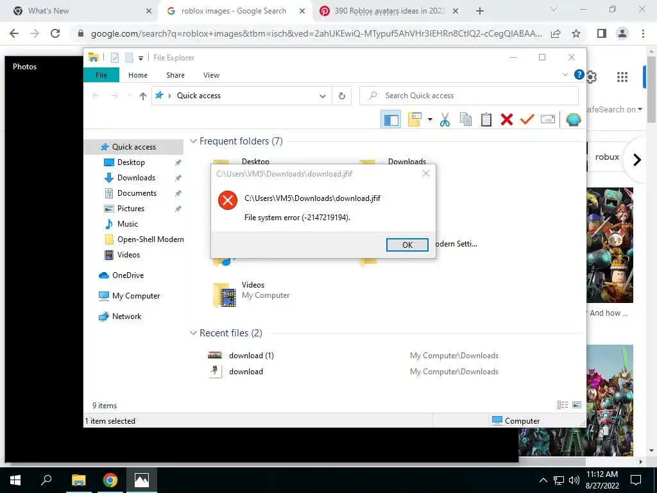Open the Quick Access Toolbar customize dropdown

pos(141,58)
